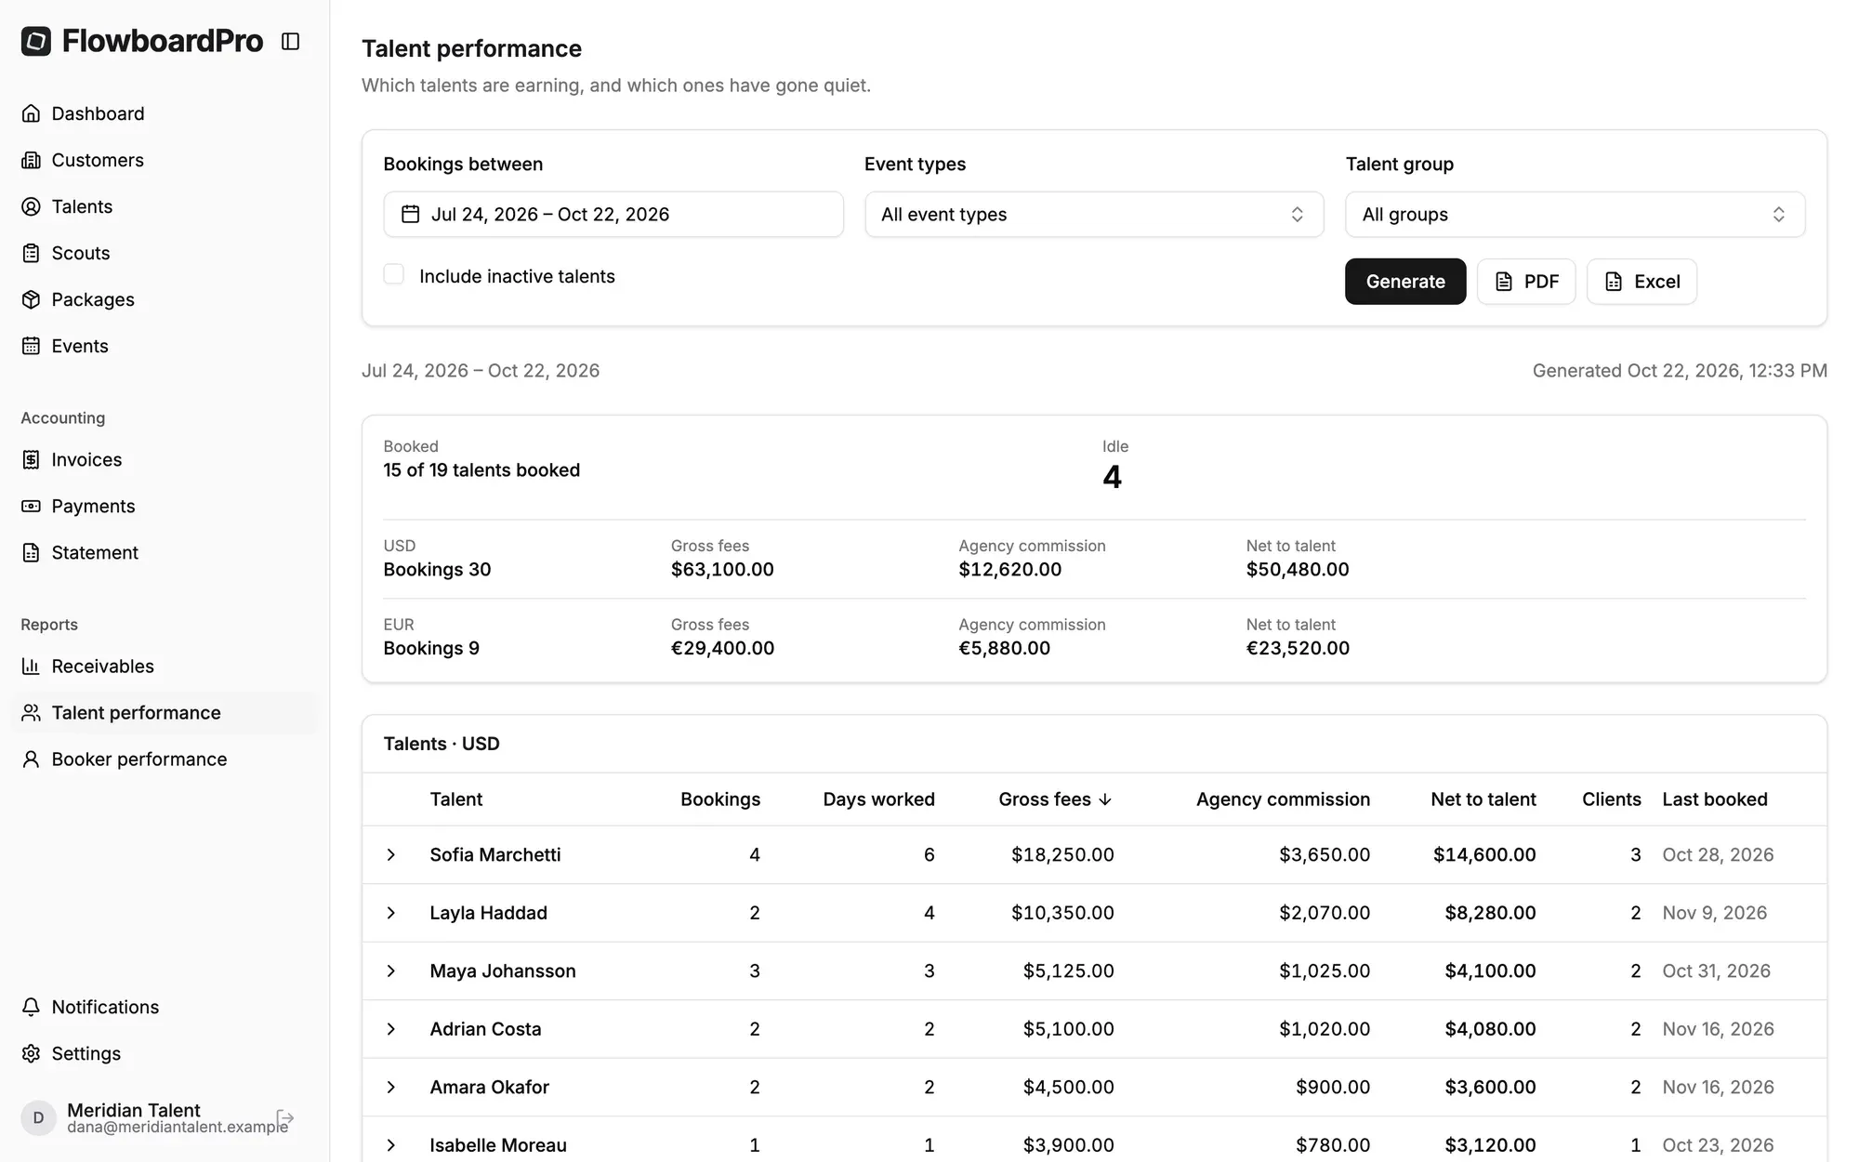Click the Generated Oct 22, 2026, 12:33 PM timestamp
Image resolution: width=1859 pixels, height=1162 pixels.
coord(1680,371)
